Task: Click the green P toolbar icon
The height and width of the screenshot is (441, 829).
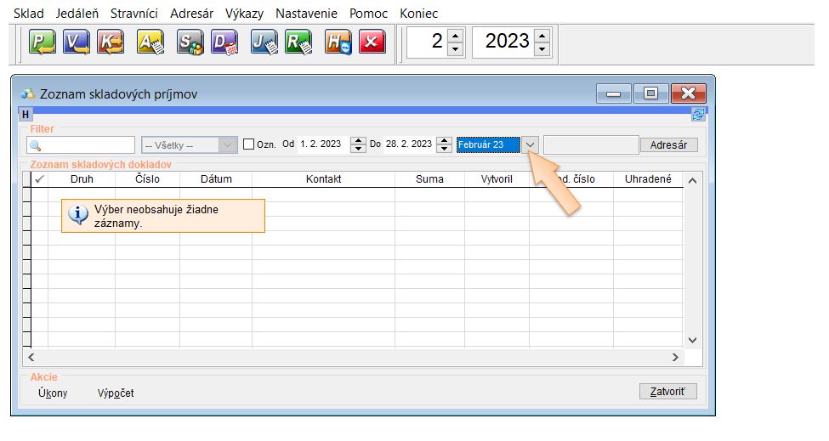Action: click(x=43, y=42)
